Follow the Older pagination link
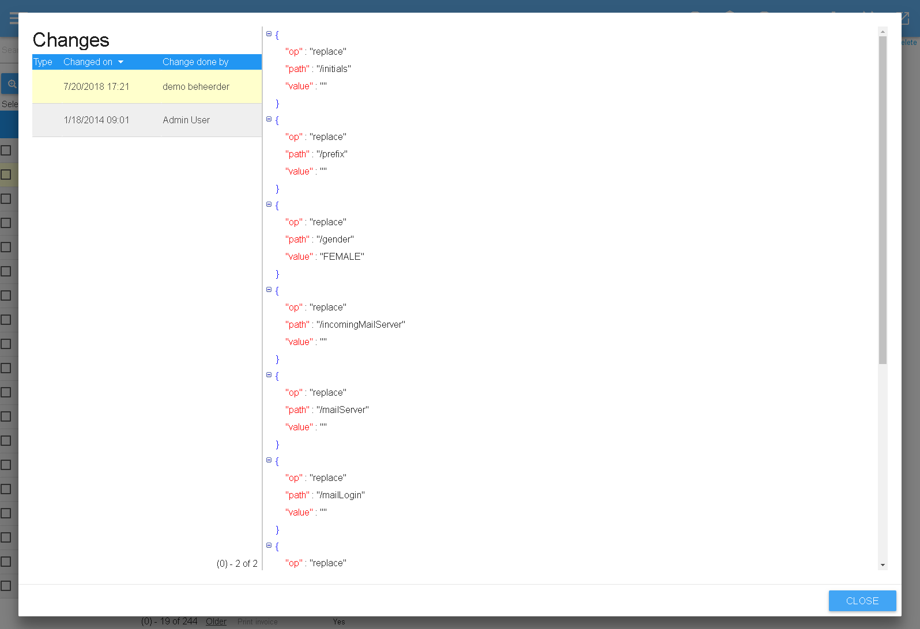920x629 pixels. click(x=216, y=622)
